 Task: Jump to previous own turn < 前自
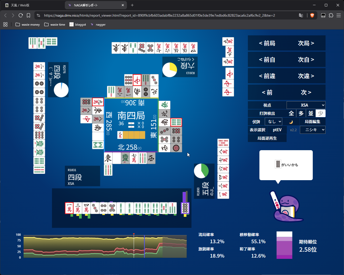coord(267,59)
